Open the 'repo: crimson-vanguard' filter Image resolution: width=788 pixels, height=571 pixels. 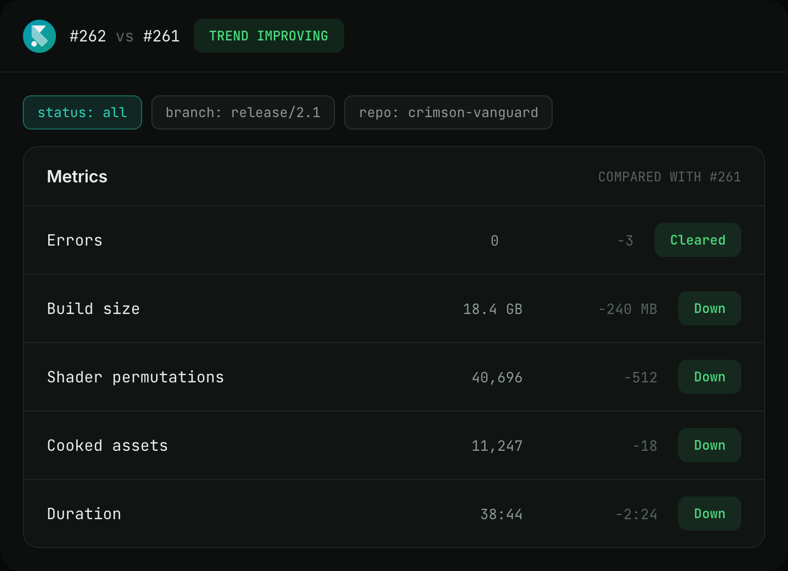click(x=448, y=112)
